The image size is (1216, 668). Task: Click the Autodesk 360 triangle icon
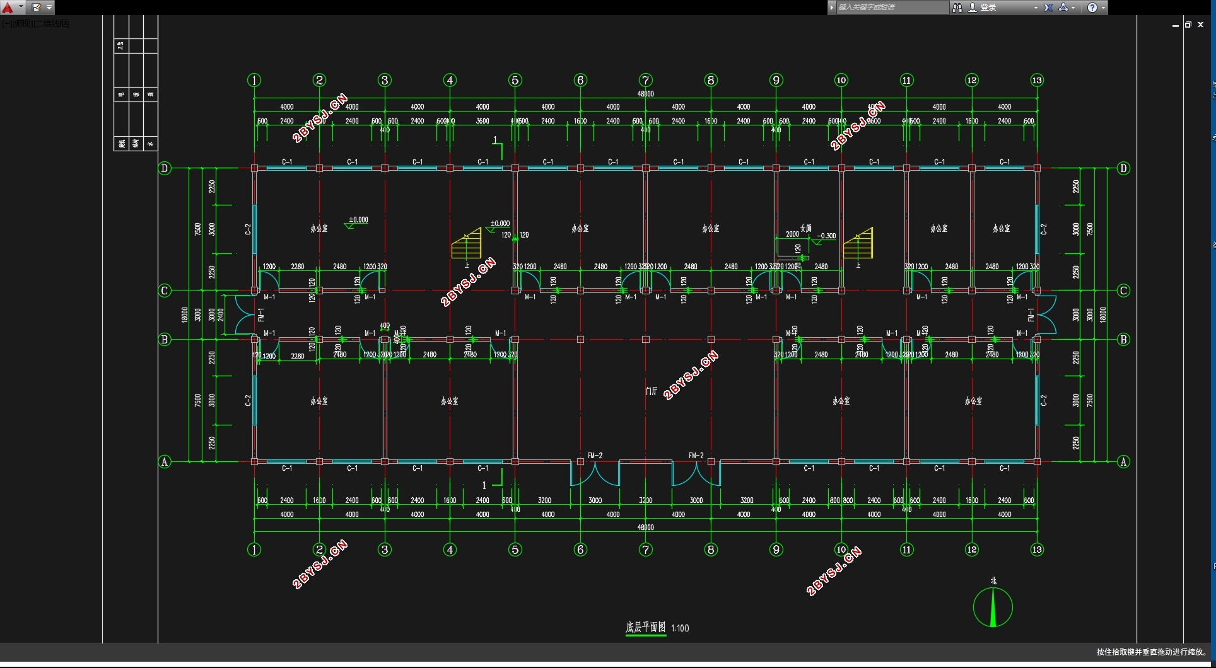click(1063, 8)
